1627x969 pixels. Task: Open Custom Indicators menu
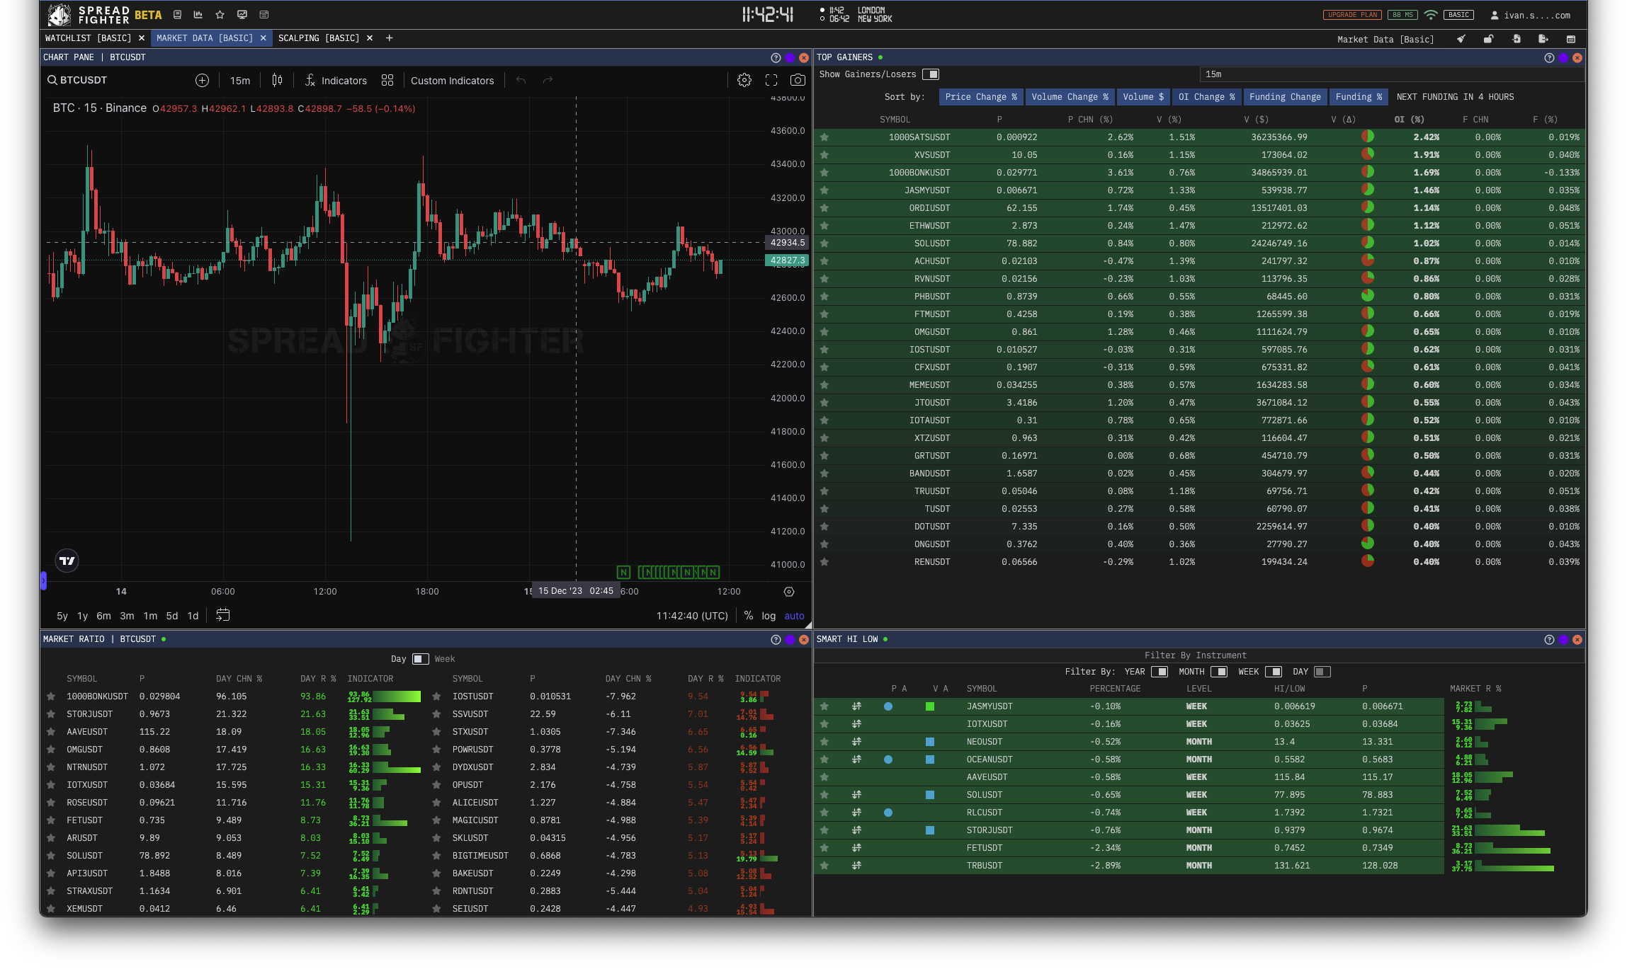click(x=453, y=81)
